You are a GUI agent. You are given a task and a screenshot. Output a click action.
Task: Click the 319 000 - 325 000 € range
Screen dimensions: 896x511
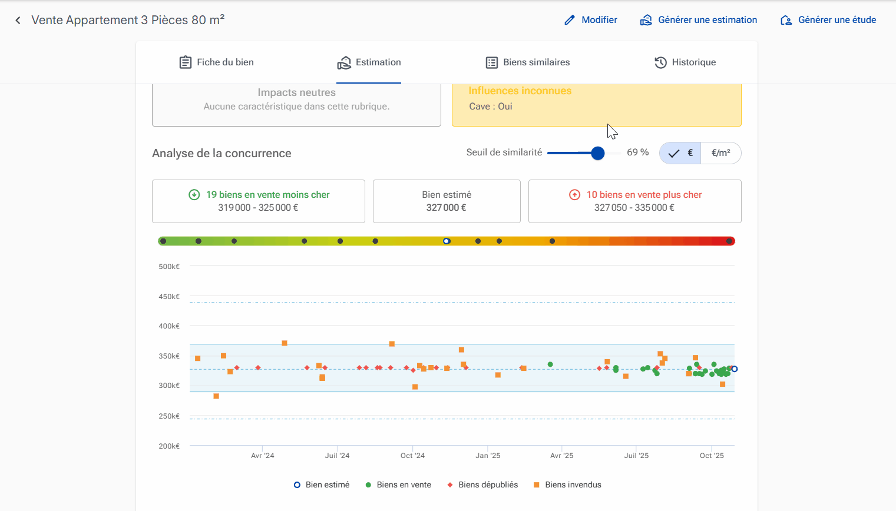pos(258,208)
